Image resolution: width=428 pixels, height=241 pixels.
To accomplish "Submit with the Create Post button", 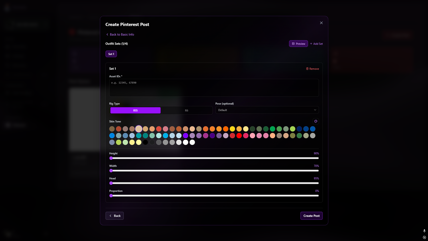I will [312, 216].
